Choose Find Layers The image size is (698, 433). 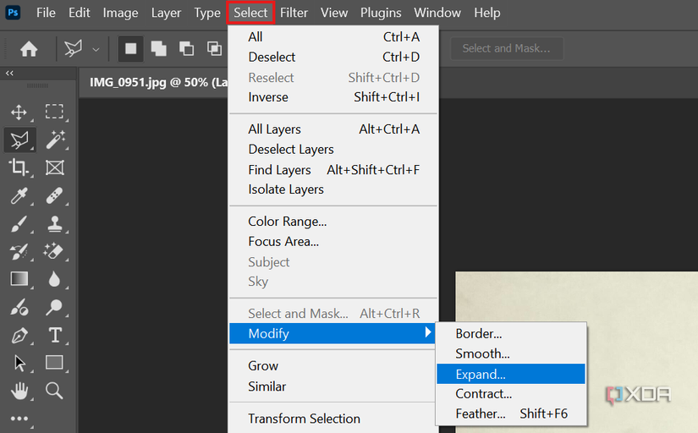333,169
